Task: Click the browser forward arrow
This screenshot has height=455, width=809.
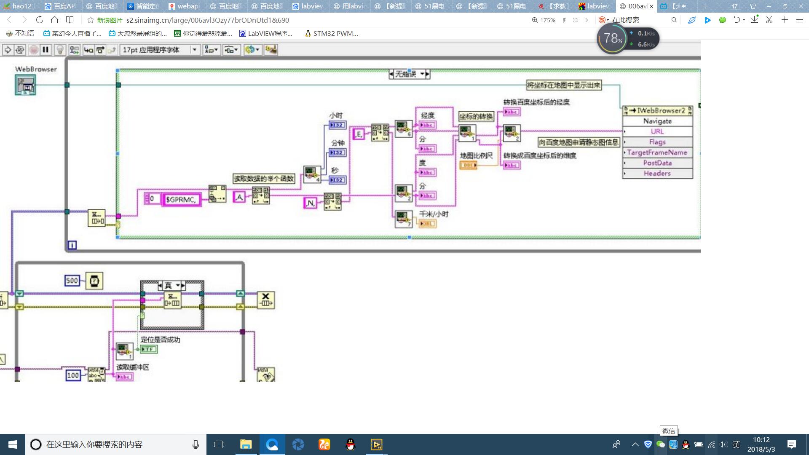Action: point(24,20)
